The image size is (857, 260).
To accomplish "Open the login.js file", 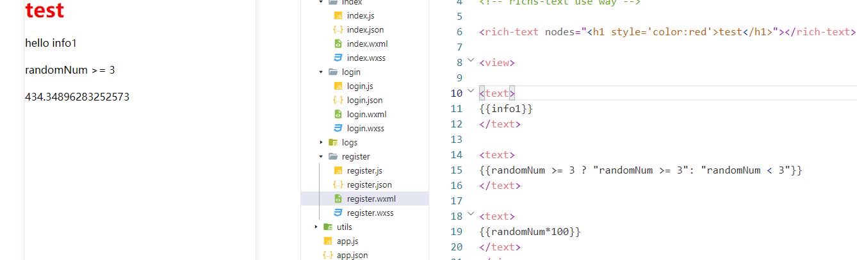I will click(x=360, y=86).
